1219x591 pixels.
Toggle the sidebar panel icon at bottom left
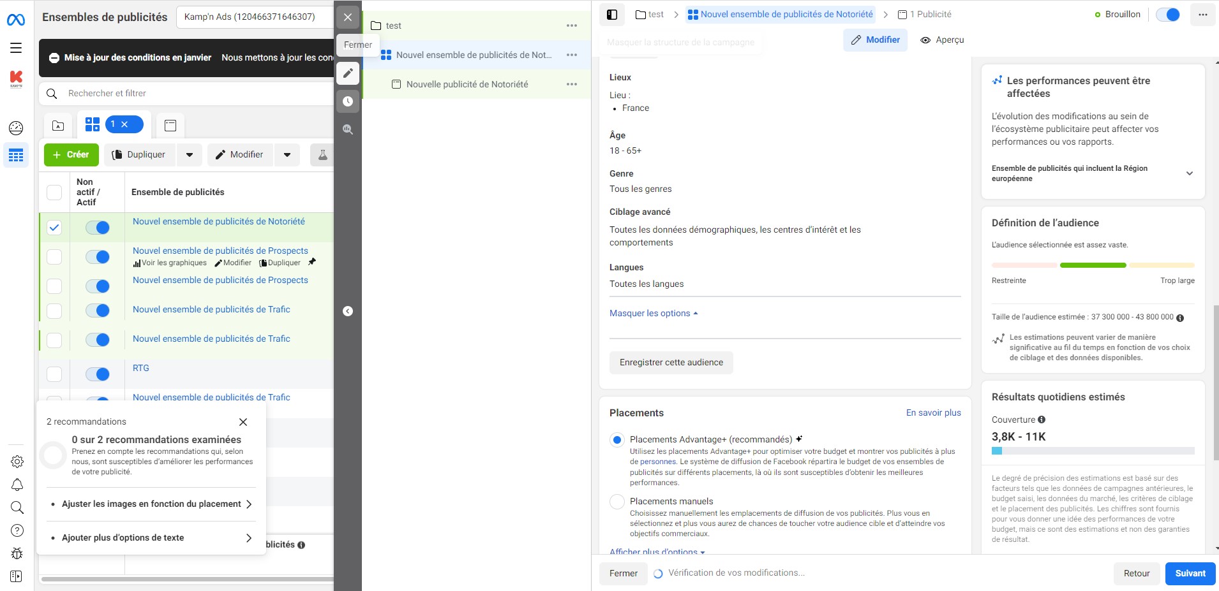coord(17,576)
